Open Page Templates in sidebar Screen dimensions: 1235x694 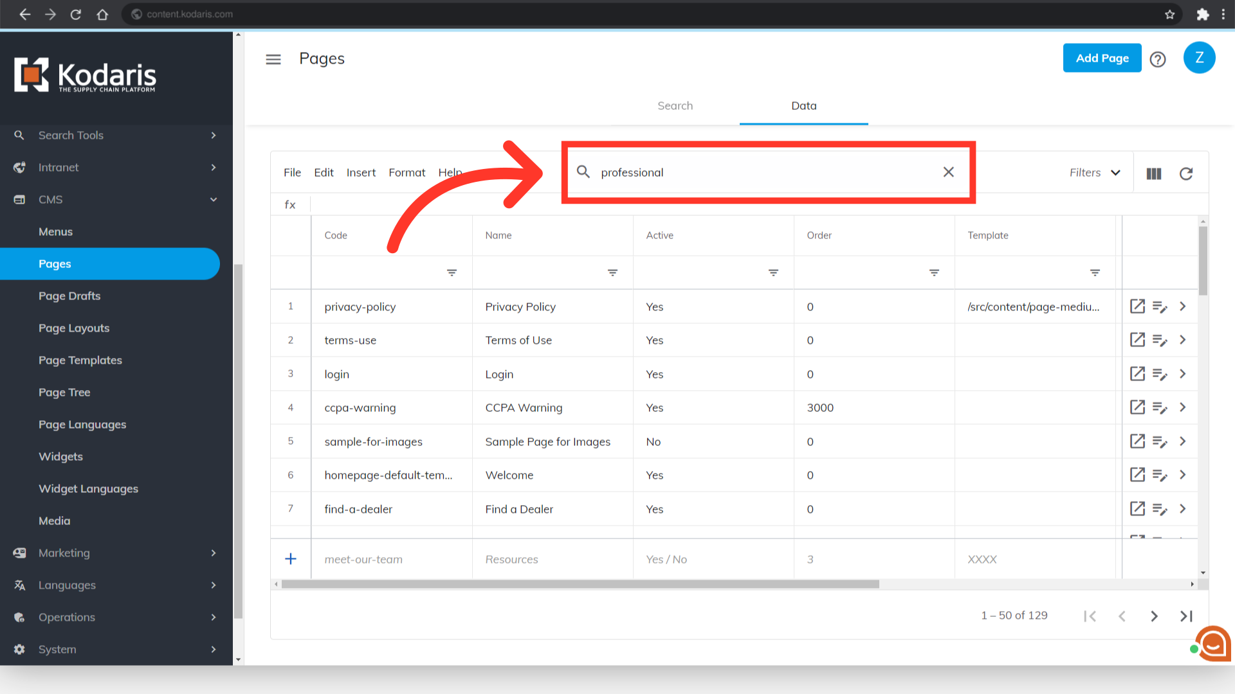coord(80,360)
